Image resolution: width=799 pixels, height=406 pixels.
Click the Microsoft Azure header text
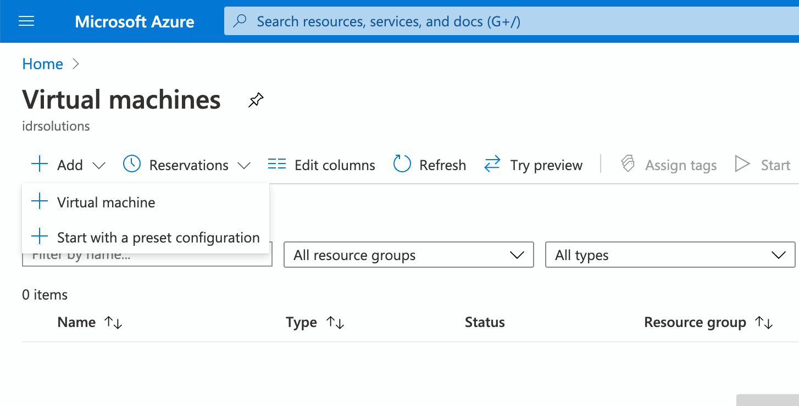tap(134, 21)
